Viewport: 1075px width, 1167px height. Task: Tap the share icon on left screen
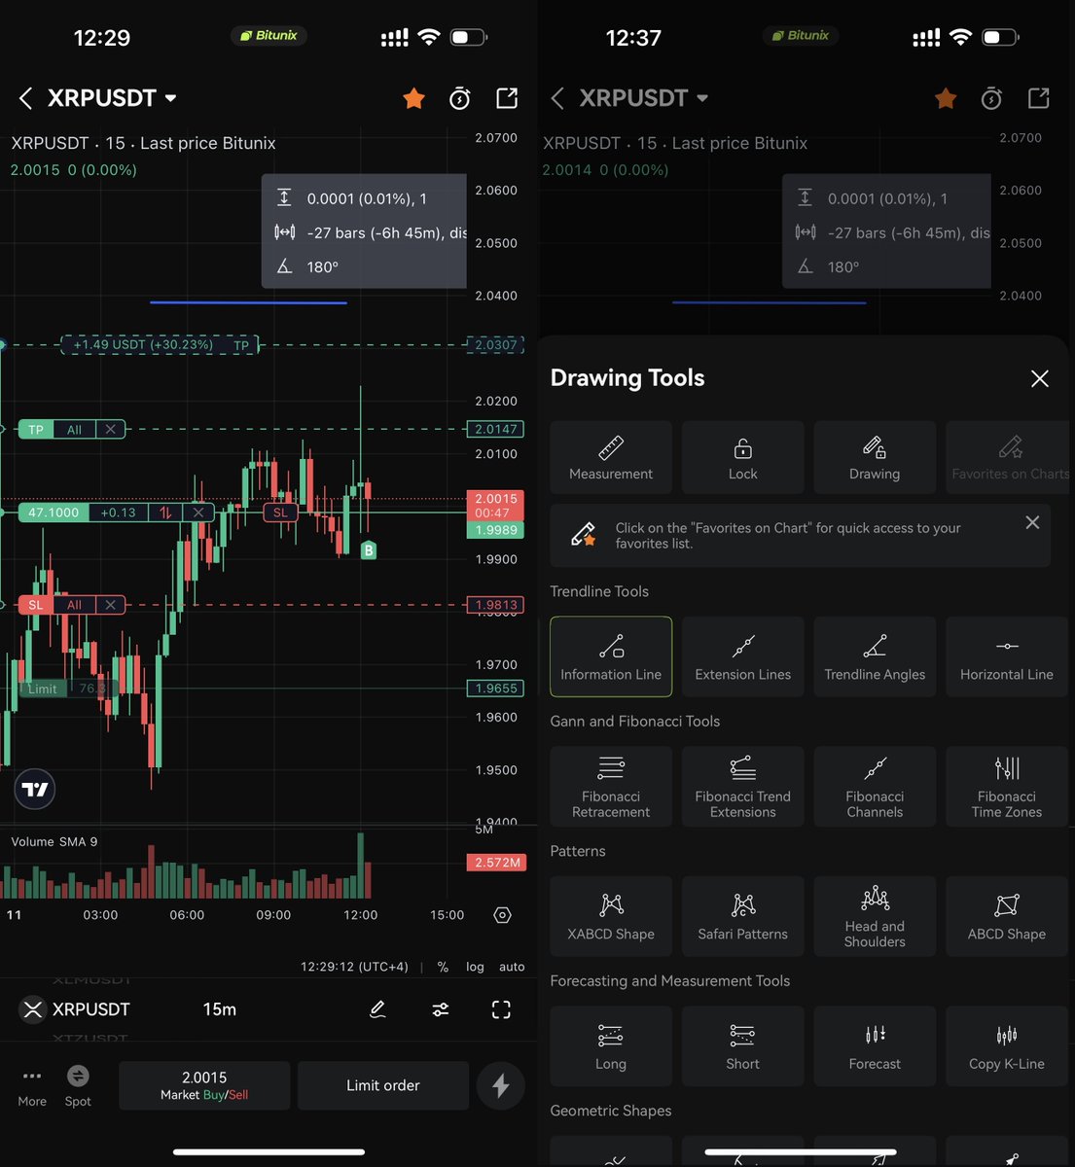point(507,98)
